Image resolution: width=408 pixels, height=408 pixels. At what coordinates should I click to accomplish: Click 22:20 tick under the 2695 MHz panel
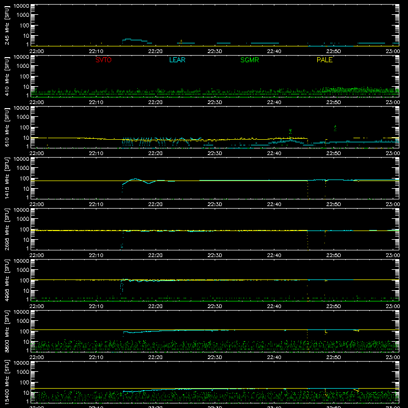point(156,256)
